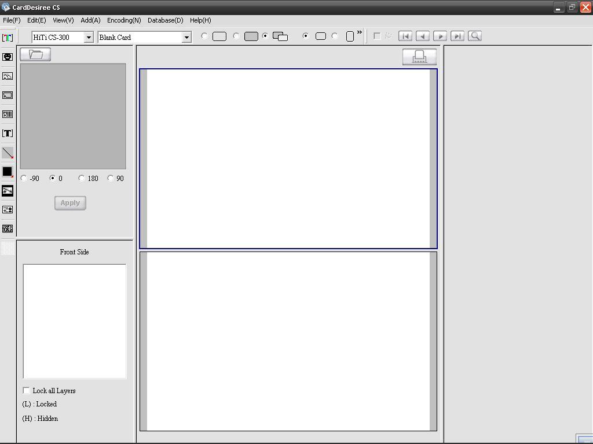Enable Lock all Layers
The image size is (593, 444).
pyautogui.click(x=26, y=390)
